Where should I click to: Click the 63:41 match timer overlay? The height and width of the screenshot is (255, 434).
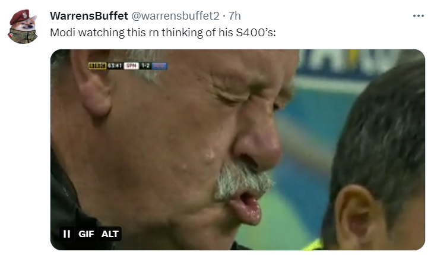point(115,66)
